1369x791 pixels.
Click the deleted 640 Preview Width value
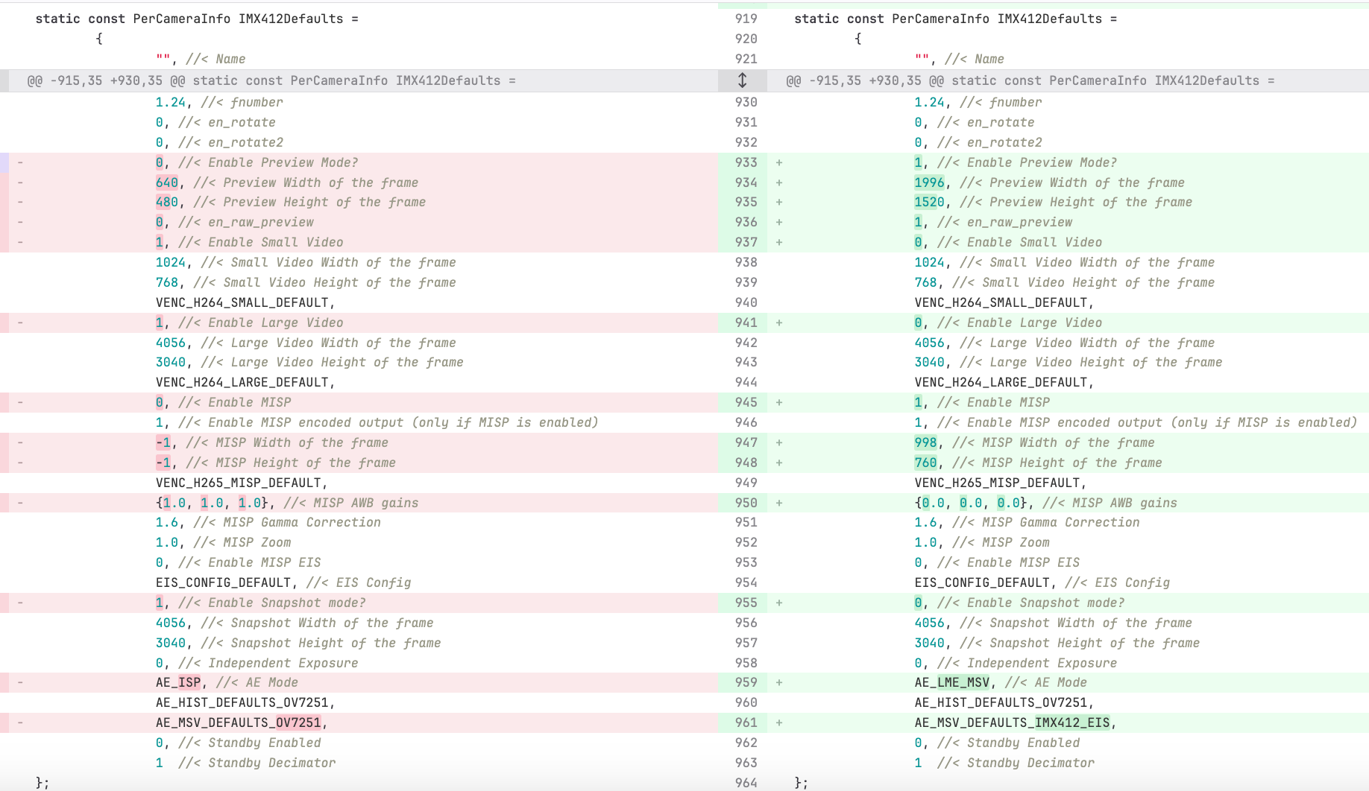(x=167, y=182)
